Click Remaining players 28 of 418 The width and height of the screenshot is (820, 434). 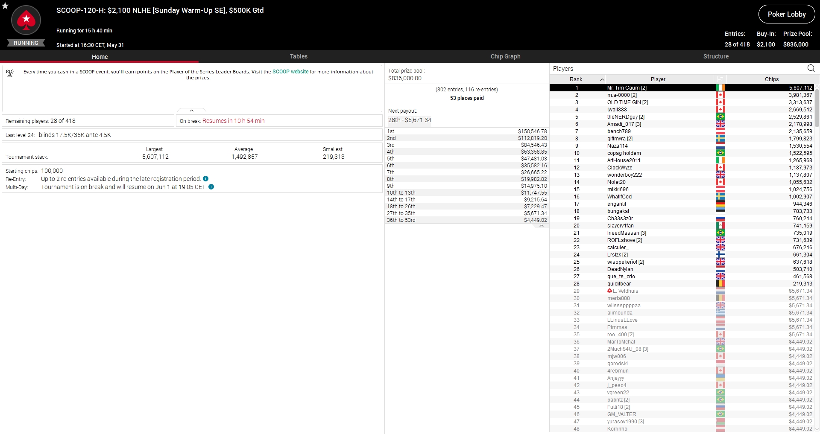41,121
